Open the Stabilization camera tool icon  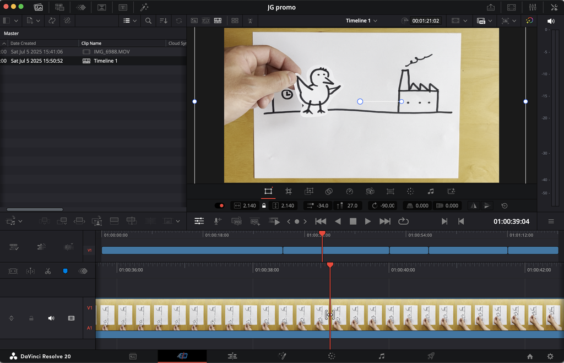pos(370,191)
